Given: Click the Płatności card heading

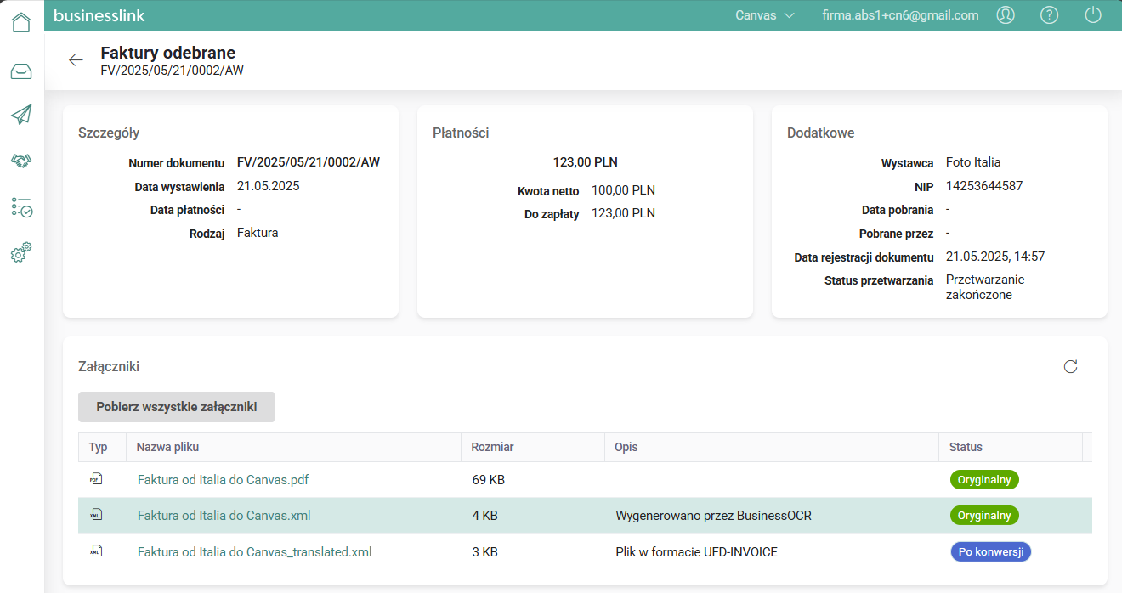Looking at the screenshot, I should coord(461,133).
